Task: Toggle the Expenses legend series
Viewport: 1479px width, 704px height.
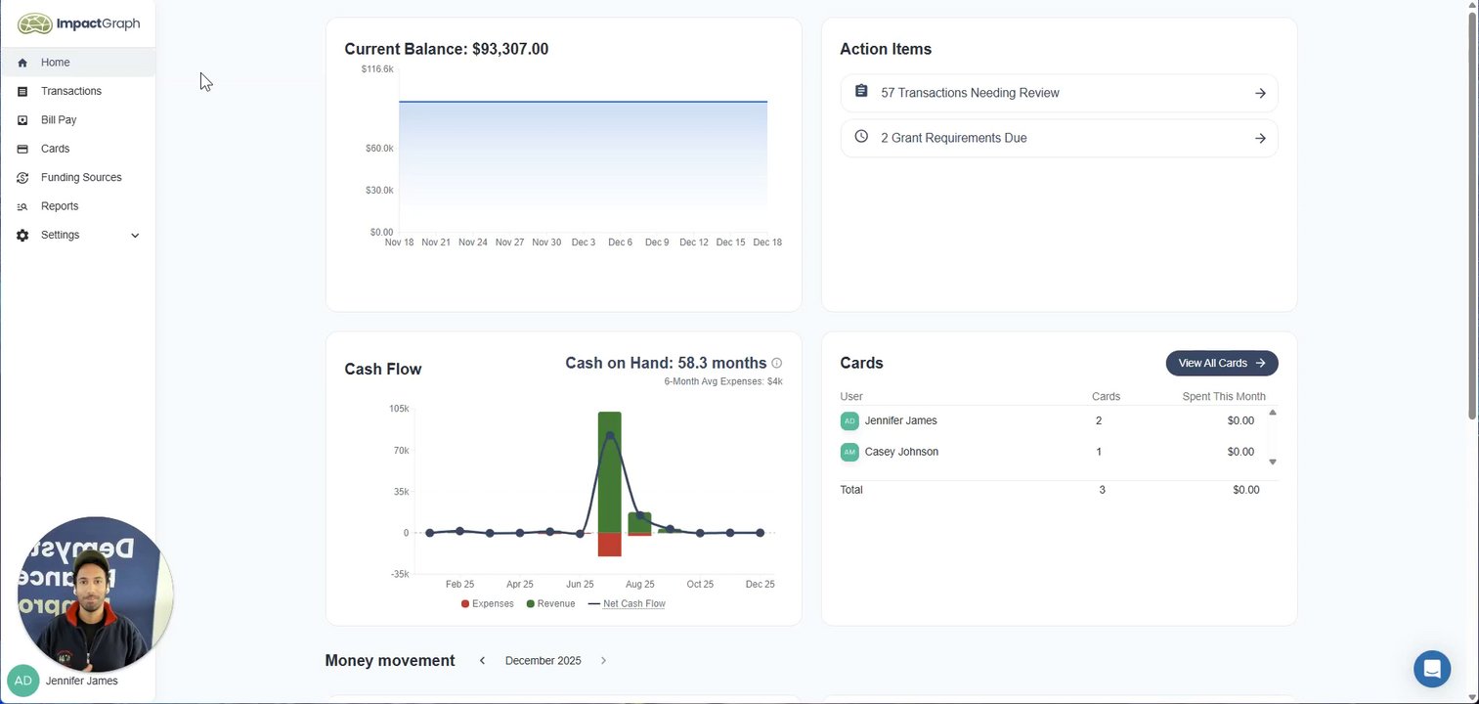Action: [487, 604]
